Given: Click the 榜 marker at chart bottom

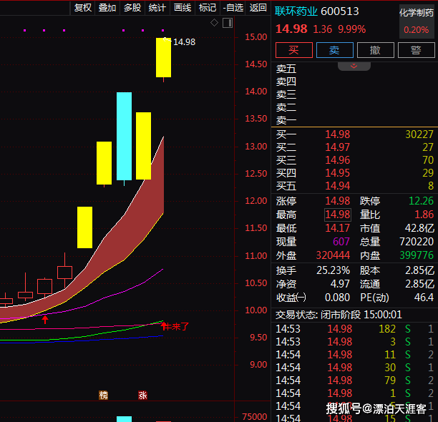Looking at the screenshot, I should coord(103,394).
